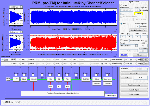The width and height of the screenshot is (150, 106).
Task: Click the PLL block
Action: [x=59, y=87]
